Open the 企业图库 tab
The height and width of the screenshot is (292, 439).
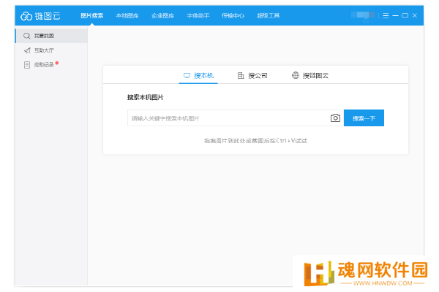pyautogui.click(x=162, y=15)
